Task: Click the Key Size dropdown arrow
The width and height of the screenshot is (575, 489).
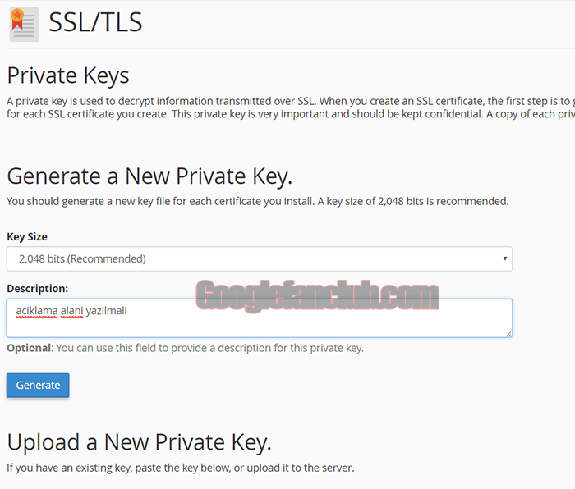Action: point(505,258)
